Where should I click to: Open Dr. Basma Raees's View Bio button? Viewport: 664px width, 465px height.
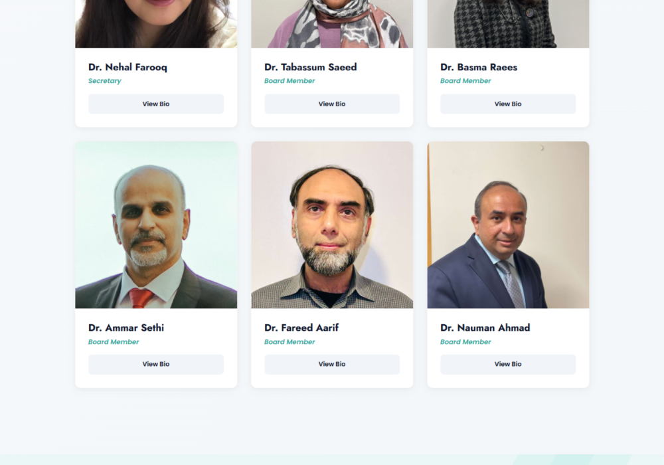(x=508, y=104)
